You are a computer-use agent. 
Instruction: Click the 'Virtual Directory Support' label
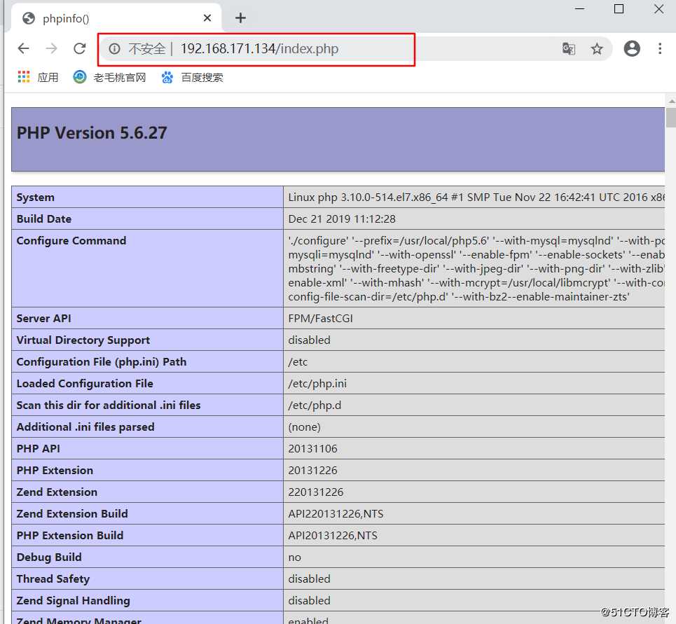click(x=83, y=340)
